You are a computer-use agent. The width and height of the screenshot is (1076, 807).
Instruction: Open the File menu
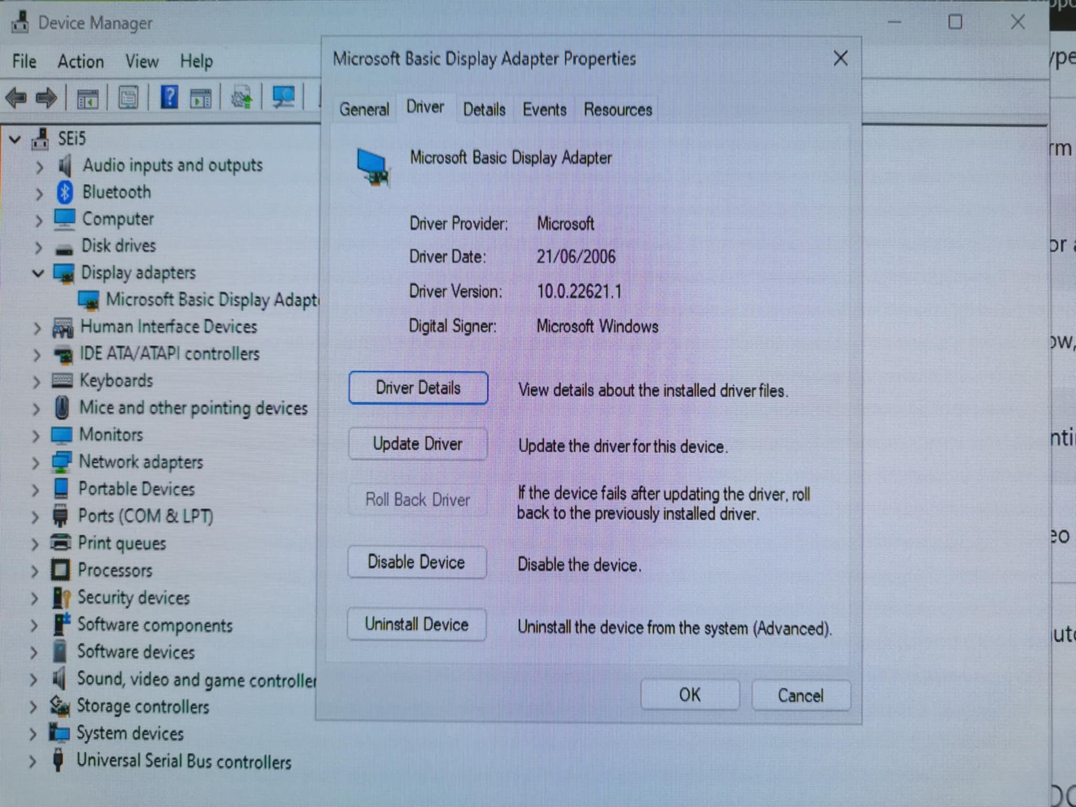(24, 61)
